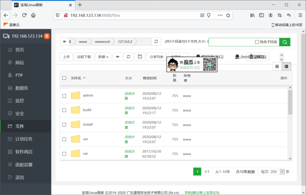
Task: Expand the 新建 dropdown
Action: click(x=103, y=57)
